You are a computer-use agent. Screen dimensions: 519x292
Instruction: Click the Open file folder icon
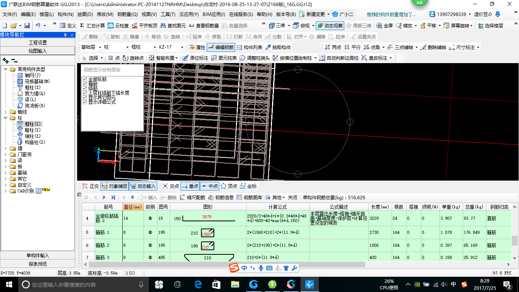point(13,25)
